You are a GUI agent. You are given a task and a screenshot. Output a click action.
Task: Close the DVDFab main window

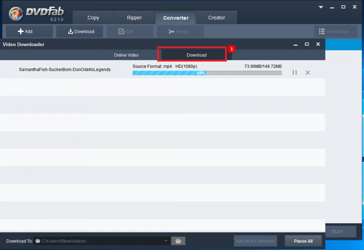354,7
